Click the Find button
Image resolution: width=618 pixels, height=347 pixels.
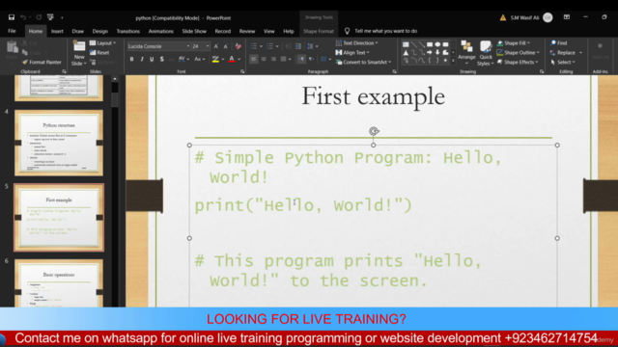coord(558,42)
